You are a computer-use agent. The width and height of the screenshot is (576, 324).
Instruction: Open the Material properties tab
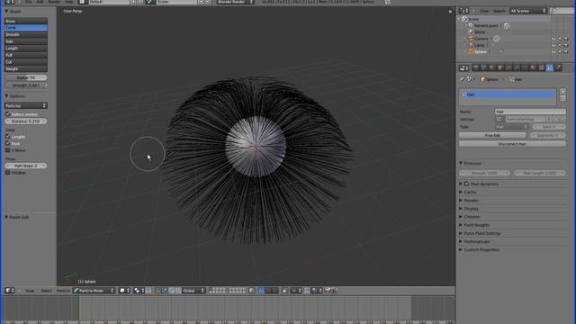[x=533, y=67]
